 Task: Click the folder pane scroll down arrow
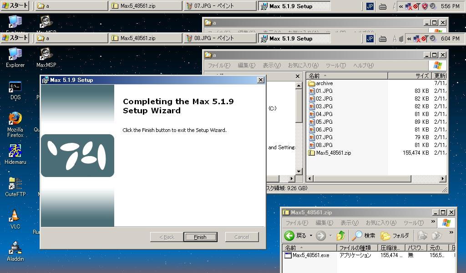(x=299, y=172)
